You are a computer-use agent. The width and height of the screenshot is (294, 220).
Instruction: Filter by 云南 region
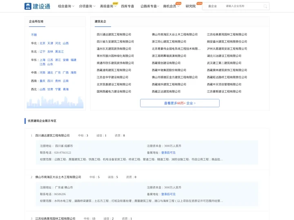(66, 81)
